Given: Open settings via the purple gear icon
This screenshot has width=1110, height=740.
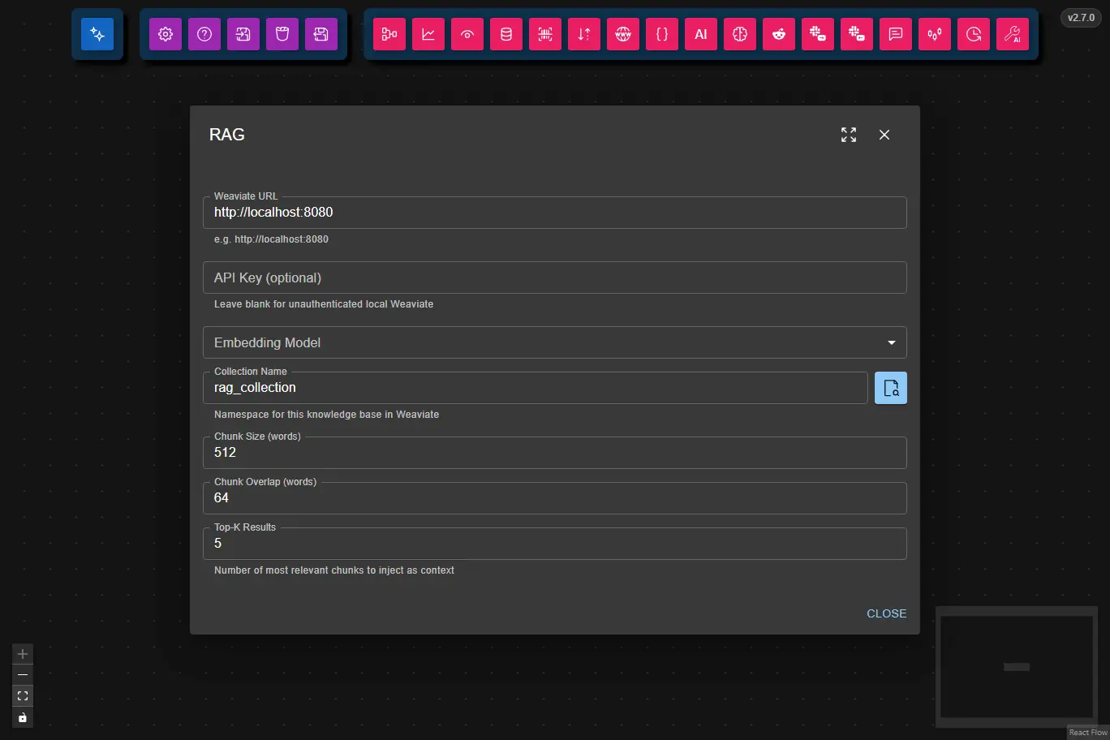Looking at the screenshot, I should point(166,34).
